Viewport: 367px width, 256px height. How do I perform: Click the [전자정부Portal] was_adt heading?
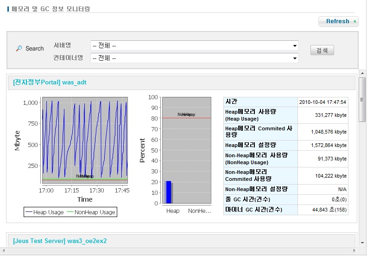(50, 83)
